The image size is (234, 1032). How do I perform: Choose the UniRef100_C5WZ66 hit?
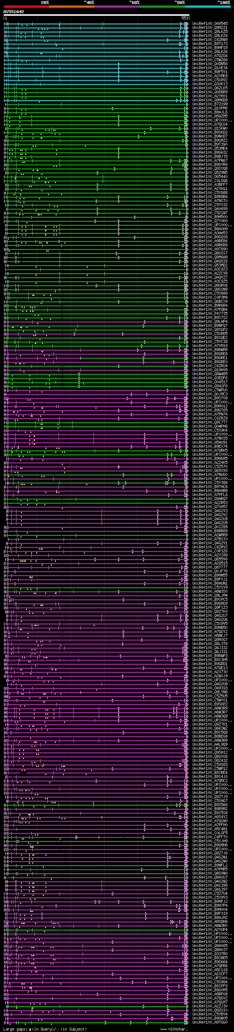point(210,60)
